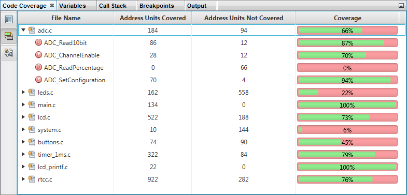Image resolution: width=407 pixels, height=195 pixels.
Task: Switch to the Variables tab
Action: point(73,6)
